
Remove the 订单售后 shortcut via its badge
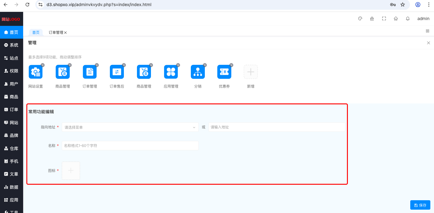pos(124,65)
